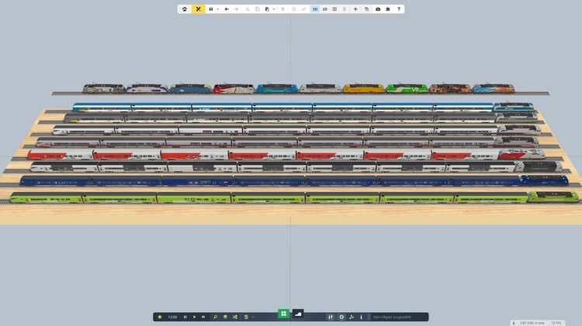Select the green VR locomotive
This screenshot has width=582, height=326.
pyautogui.click(x=407, y=88)
